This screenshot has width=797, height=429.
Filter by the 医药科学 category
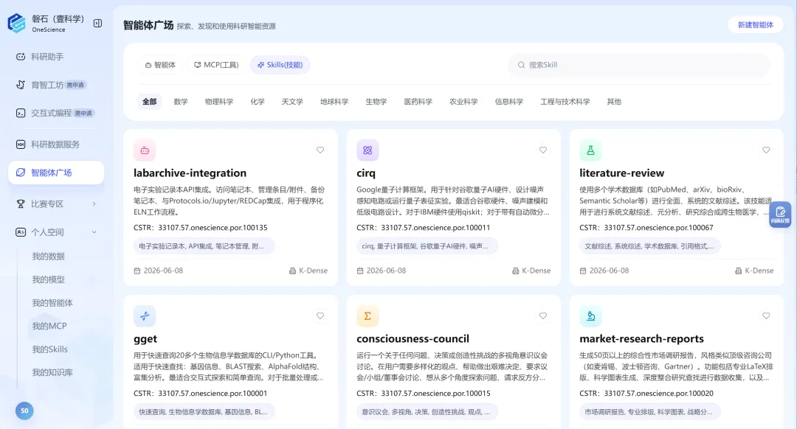coord(418,102)
